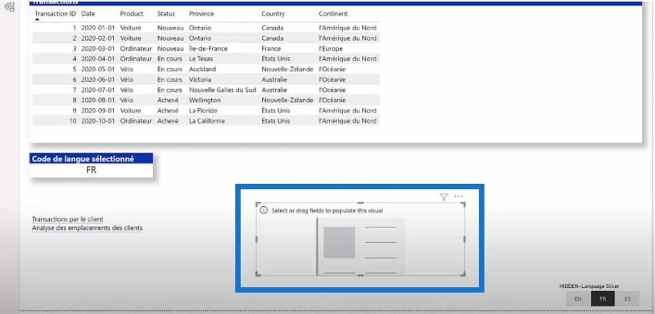
Task: Select Vélo in the transaction 7 row
Action: pos(127,90)
